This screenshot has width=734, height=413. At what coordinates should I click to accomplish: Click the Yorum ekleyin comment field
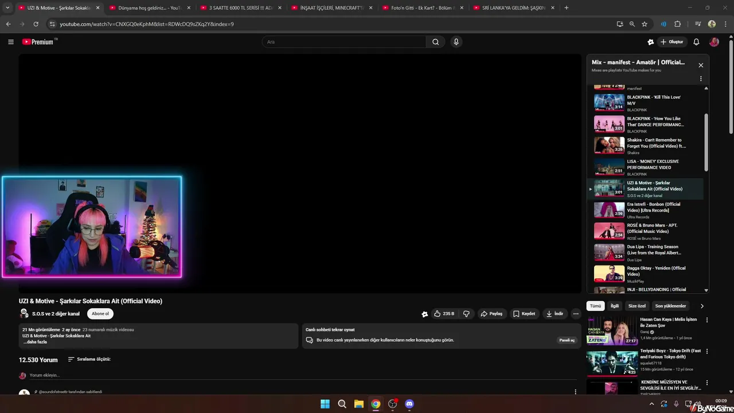[x=303, y=375]
